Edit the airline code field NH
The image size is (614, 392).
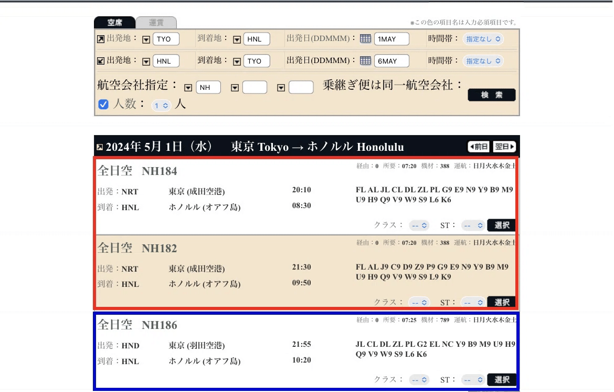[208, 87]
